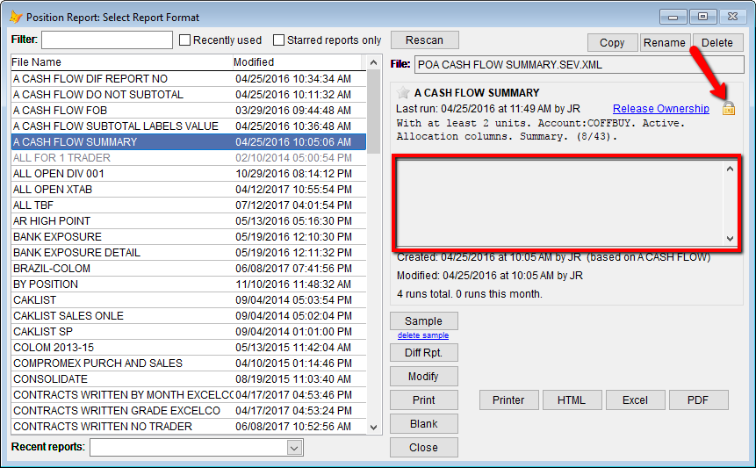Click the Blank button

click(x=423, y=423)
